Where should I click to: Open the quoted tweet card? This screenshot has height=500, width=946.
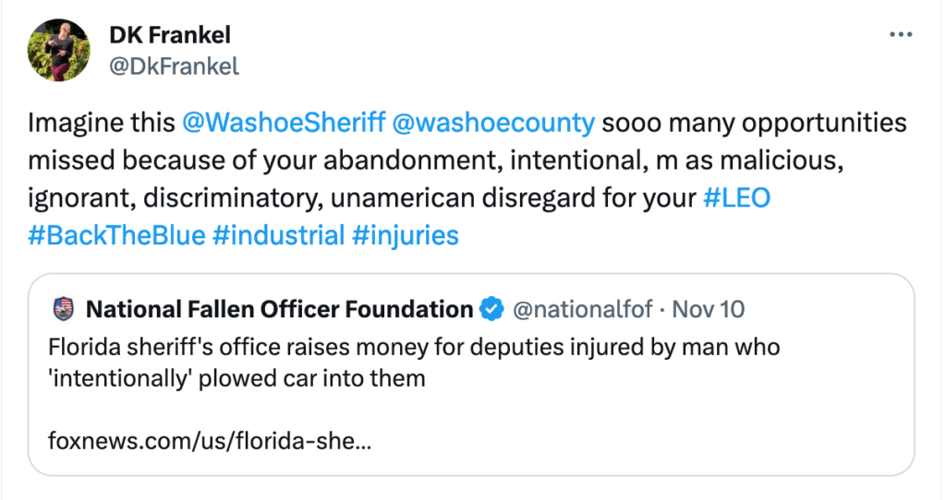pyautogui.click(x=471, y=375)
